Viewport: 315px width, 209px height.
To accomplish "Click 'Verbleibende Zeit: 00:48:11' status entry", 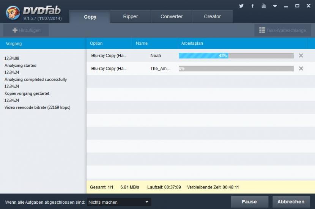I will [x=213, y=187].
